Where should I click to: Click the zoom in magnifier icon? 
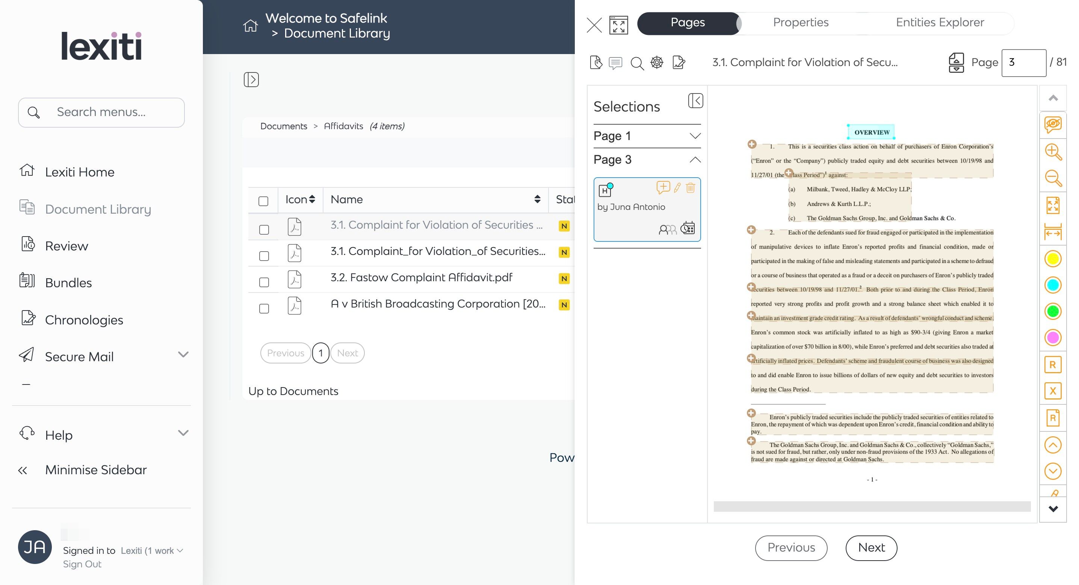click(x=1052, y=152)
